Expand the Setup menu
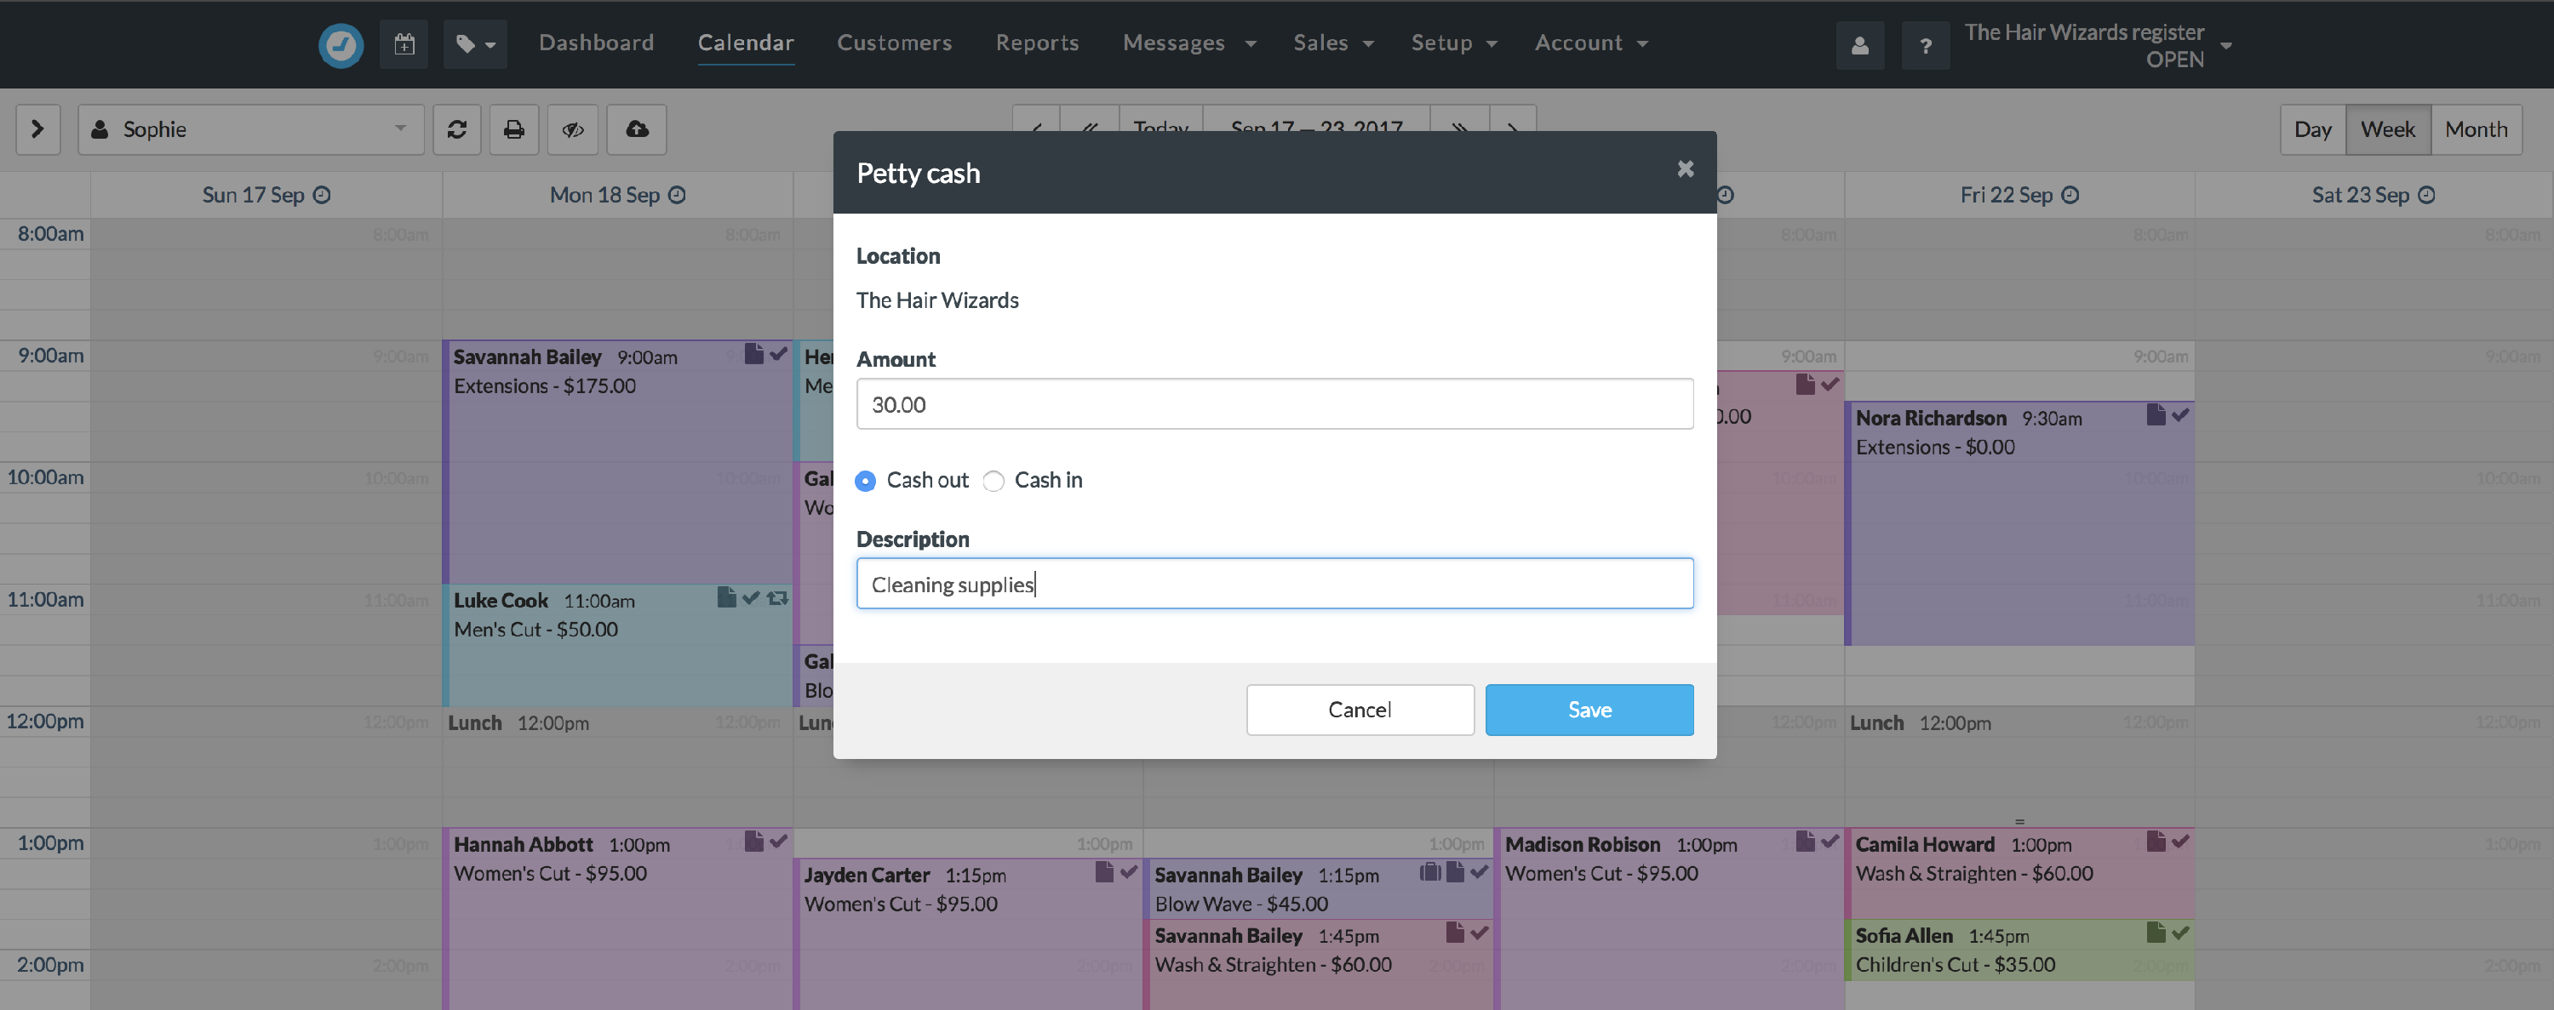This screenshot has height=1010, width=2554. coord(1453,43)
